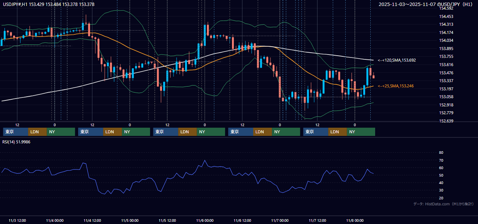478x224 pixels.
Task: Select the RSI(14) 51.9986 indicator label
Action: pos(16,142)
